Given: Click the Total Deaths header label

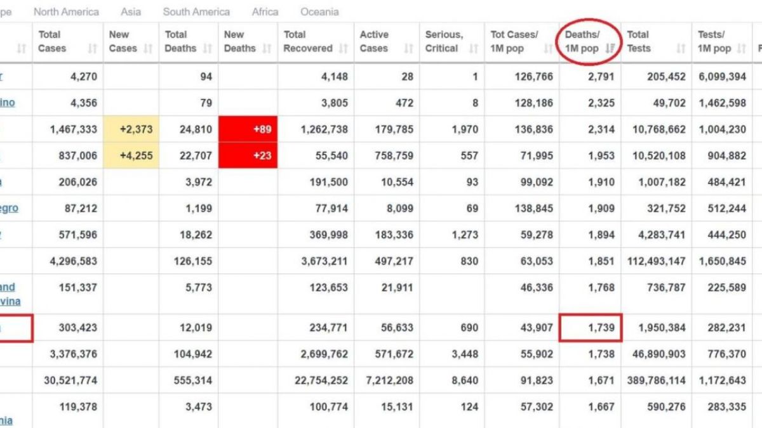Looking at the screenshot, I should tap(180, 41).
